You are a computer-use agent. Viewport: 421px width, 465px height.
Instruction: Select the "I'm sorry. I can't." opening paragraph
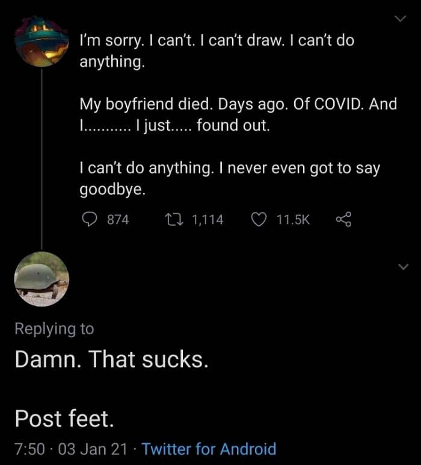coord(217,51)
